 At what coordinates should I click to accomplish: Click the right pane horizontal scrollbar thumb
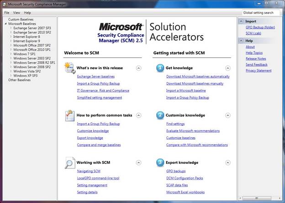click(x=257, y=198)
